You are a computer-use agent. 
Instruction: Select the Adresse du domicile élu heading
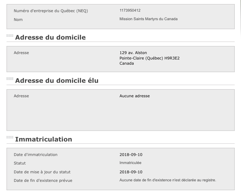[x=57, y=80]
